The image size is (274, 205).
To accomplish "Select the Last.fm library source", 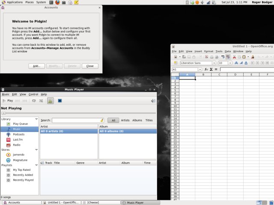I will click(x=18, y=140).
